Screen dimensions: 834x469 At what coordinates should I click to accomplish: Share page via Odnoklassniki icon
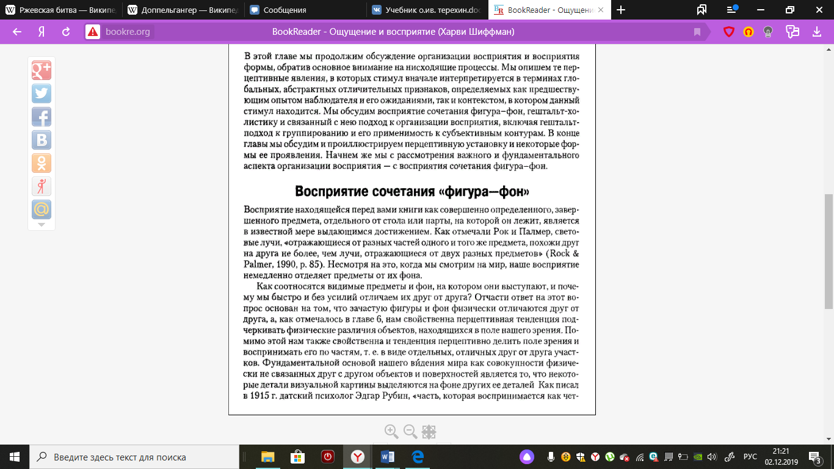[x=42, y=163]
